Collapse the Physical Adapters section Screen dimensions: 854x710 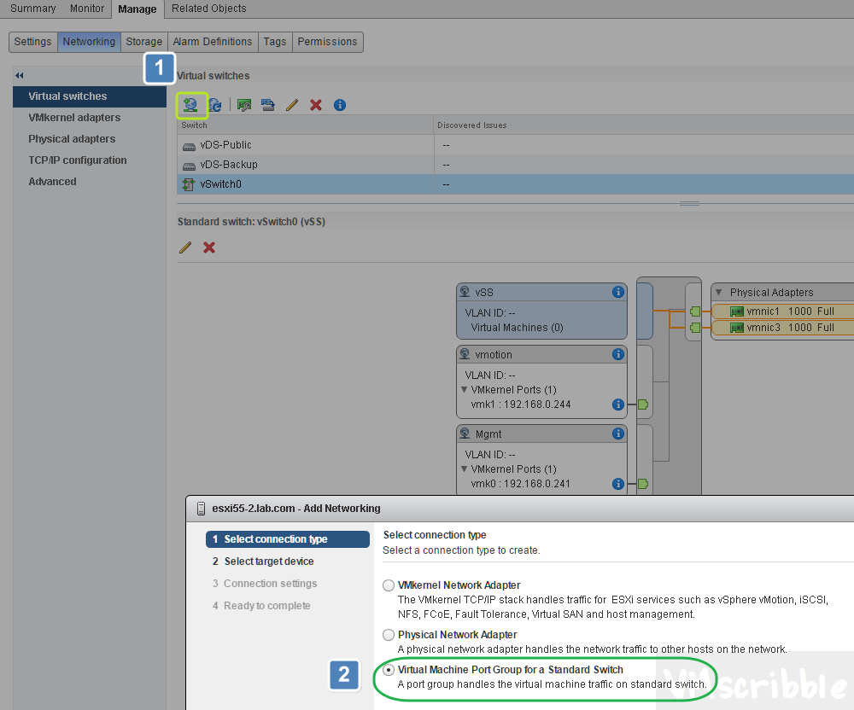pos(718,293)
